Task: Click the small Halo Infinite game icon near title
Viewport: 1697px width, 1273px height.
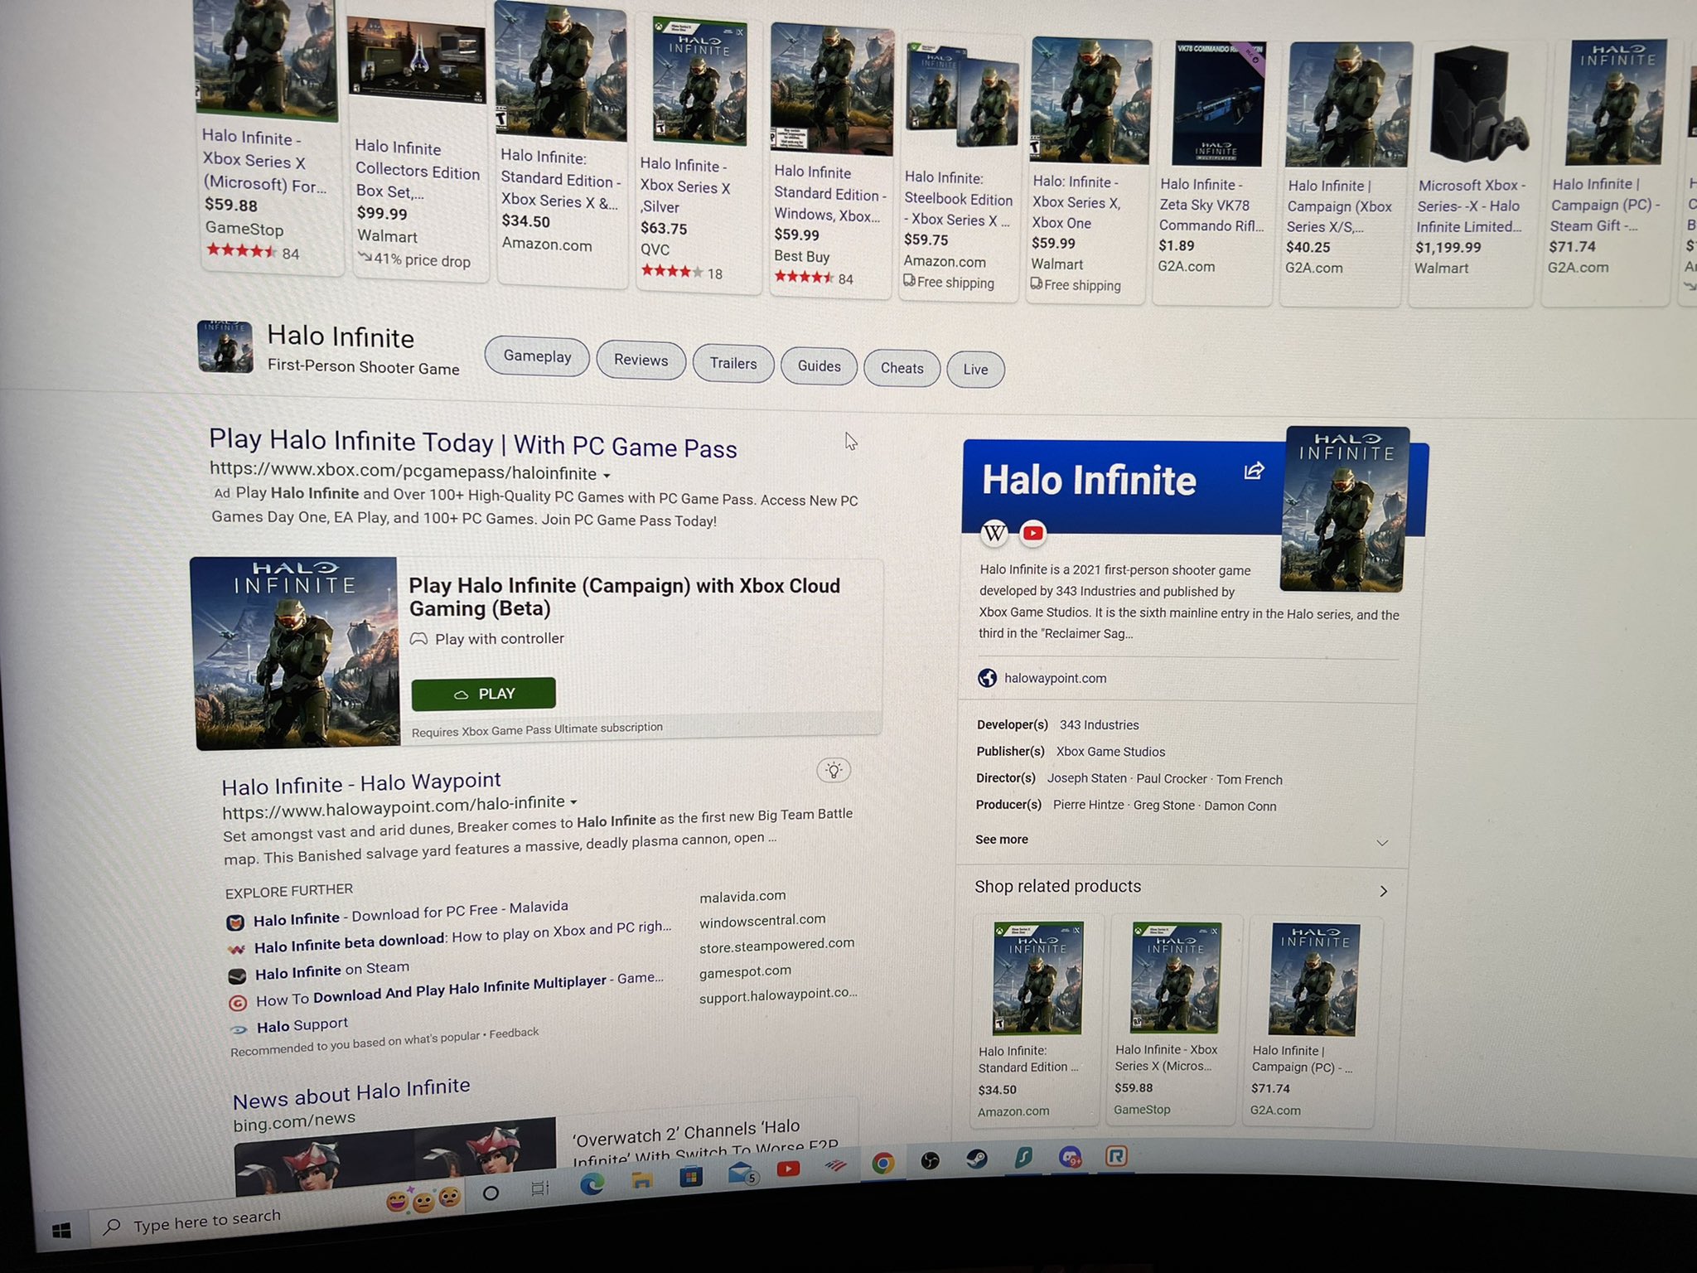Action: [225, 346]
